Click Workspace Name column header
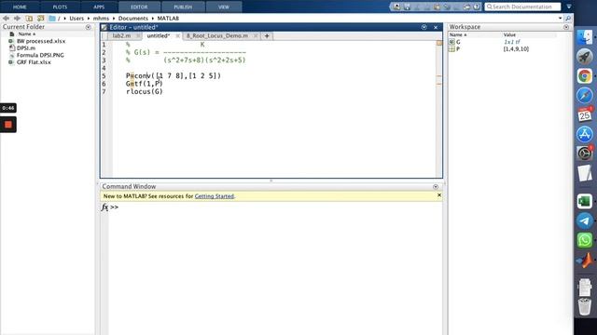The image size is (597, 335). pyautogui.click(x=458, y=35)
